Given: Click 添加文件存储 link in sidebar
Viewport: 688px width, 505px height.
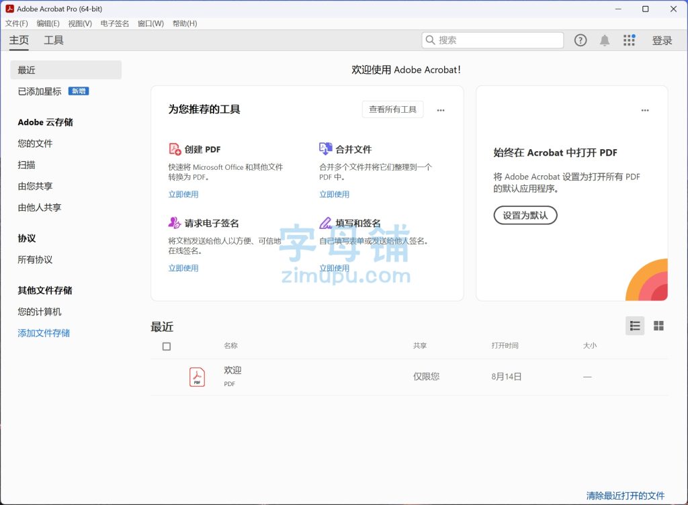Looking at the screenshot, I should click(44, 332).
